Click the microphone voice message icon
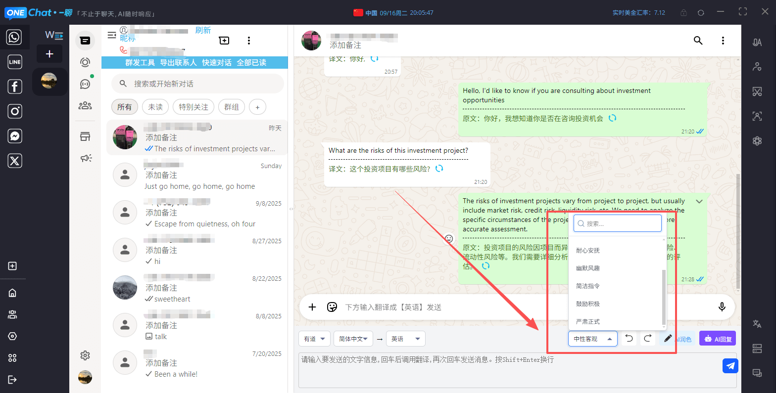The image size is (776, 393). 722,307
